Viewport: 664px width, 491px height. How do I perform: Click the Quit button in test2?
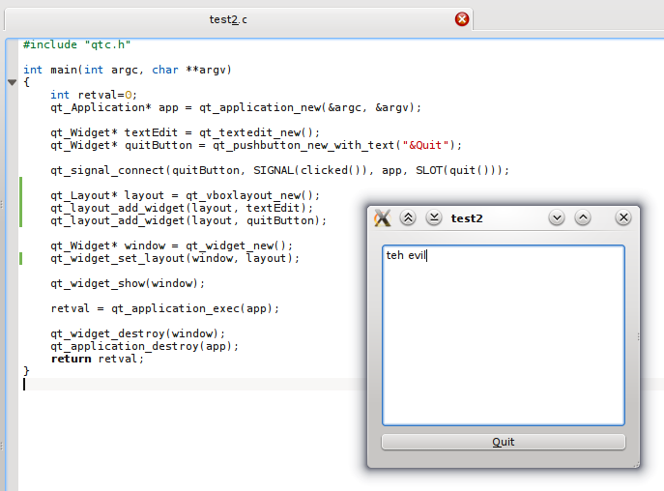[504, 442]
